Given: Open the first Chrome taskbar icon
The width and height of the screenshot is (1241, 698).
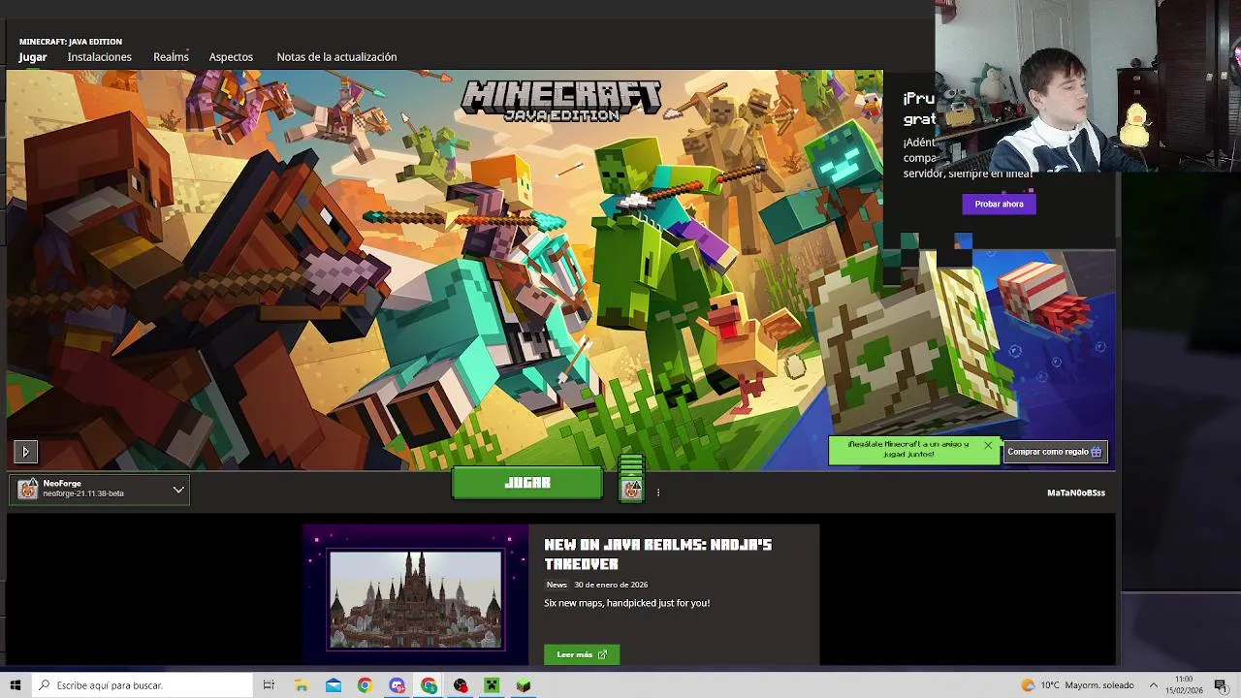Looking at the screenshot, I should click(365, 685).
